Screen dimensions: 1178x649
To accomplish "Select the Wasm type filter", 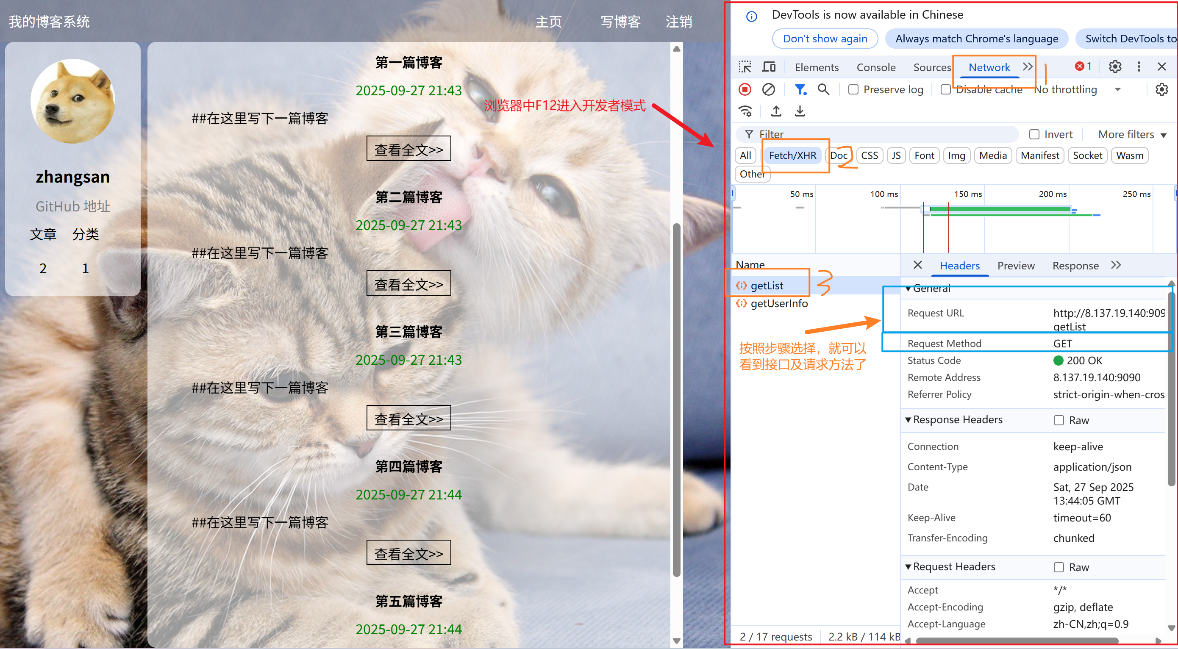I will click(x=1130, y=155).
